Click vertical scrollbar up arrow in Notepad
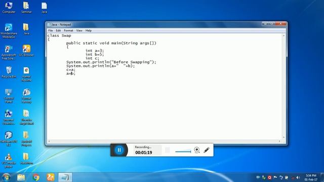324x182 pixels. [x=283, y=36]
